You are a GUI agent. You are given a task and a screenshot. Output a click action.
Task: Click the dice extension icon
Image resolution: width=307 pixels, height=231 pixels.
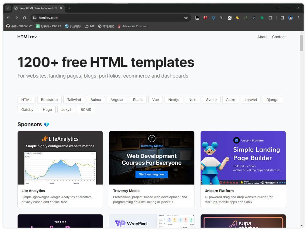(x=230, y=18)
